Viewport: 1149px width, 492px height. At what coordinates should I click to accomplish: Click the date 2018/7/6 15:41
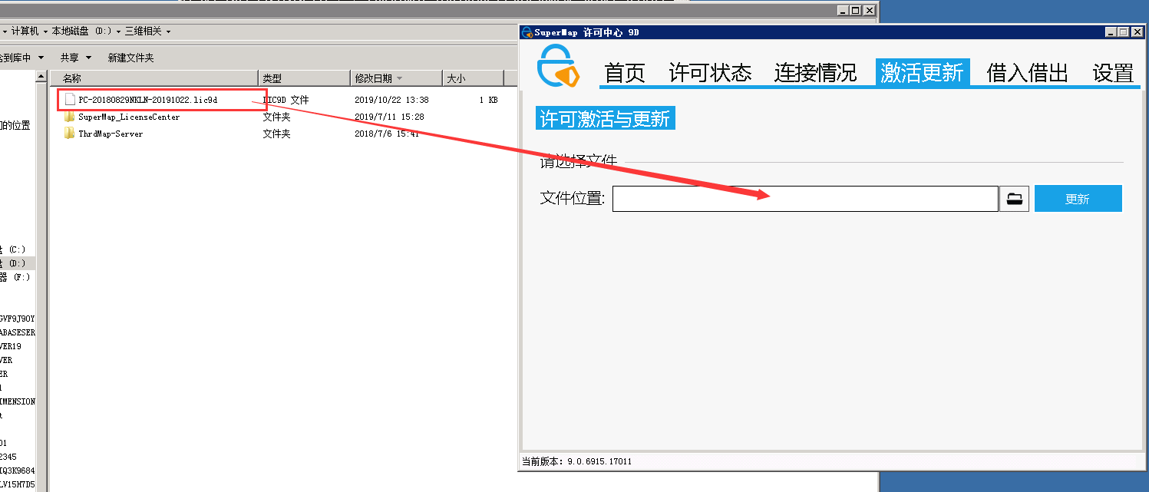(387, 134)
